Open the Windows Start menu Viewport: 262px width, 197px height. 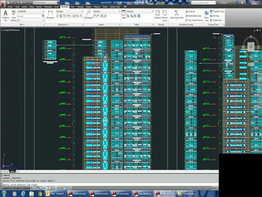coord(4,194)
